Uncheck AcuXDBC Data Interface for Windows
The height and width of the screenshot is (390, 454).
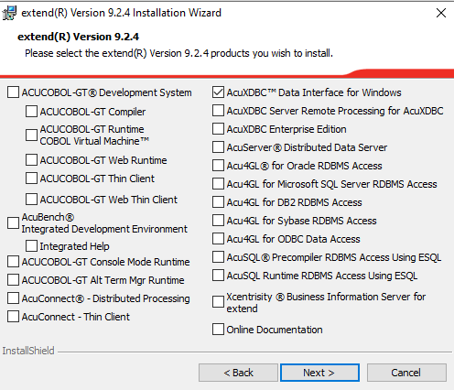(x=218, y=92)
